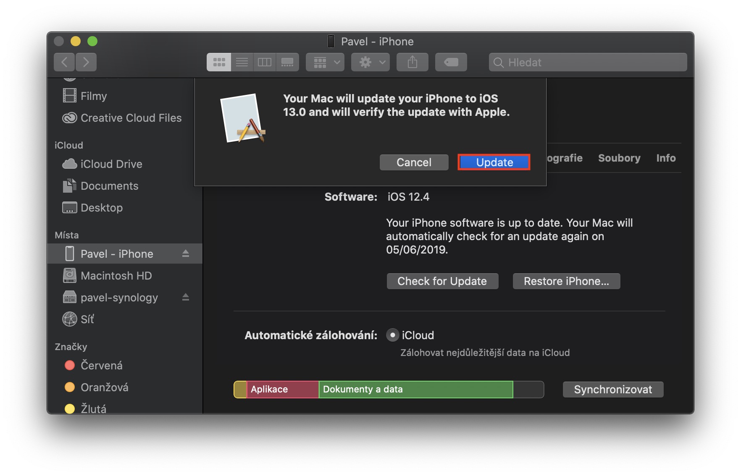Switch to list view

242,63
